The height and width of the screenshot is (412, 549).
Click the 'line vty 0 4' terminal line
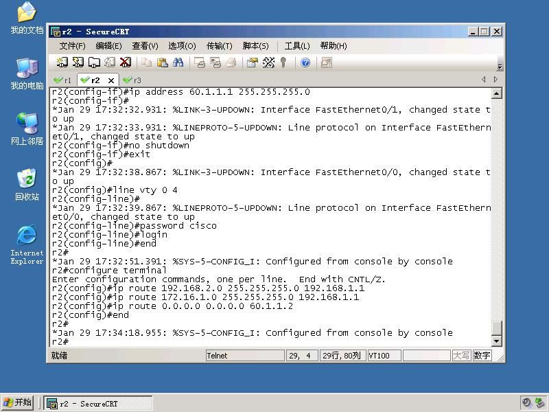pyautogui.click(x=115, y=190)
